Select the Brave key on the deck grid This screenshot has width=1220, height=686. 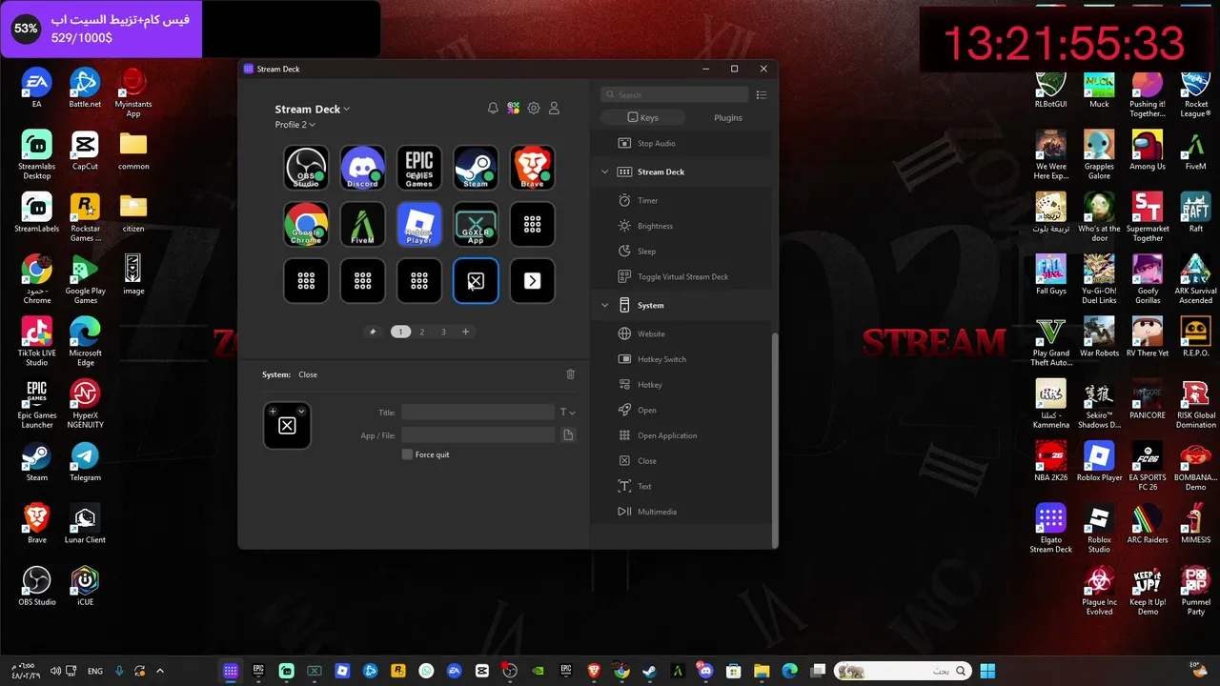point(532,168)
